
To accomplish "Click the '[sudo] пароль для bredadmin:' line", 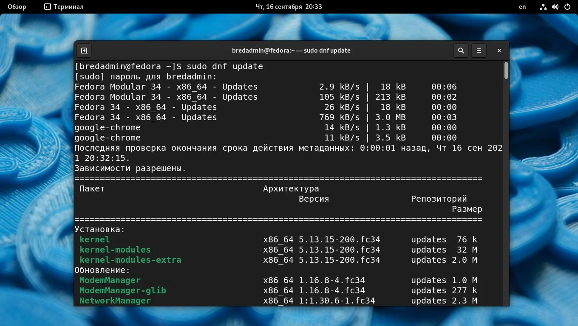I will [146, 76].
